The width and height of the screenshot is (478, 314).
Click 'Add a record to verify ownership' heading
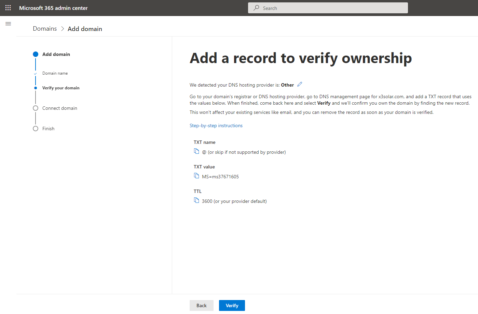301,58
